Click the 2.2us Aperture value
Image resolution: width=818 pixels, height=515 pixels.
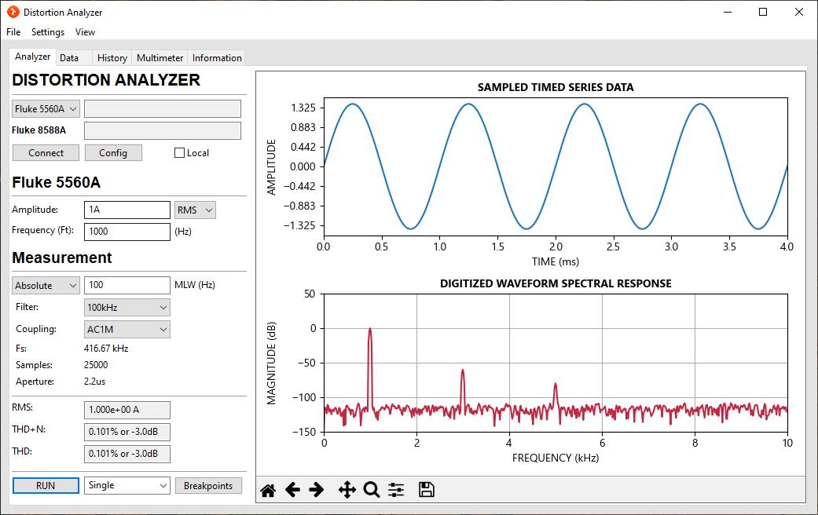point(94,382)
